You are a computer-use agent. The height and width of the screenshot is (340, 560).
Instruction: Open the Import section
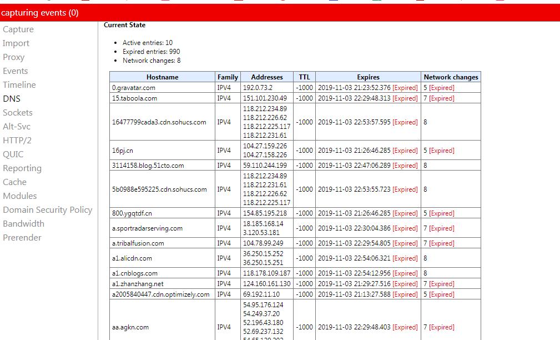click(x=16, y=43)
